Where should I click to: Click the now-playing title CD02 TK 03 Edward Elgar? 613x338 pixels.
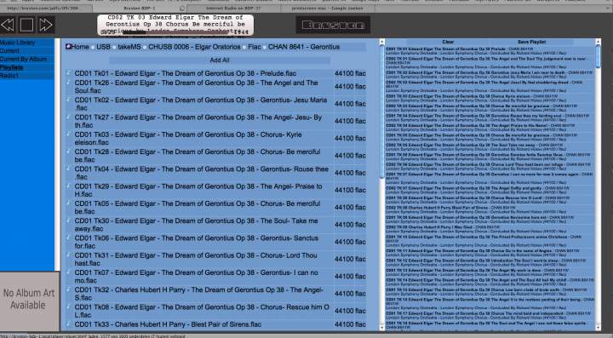[175, 24]
